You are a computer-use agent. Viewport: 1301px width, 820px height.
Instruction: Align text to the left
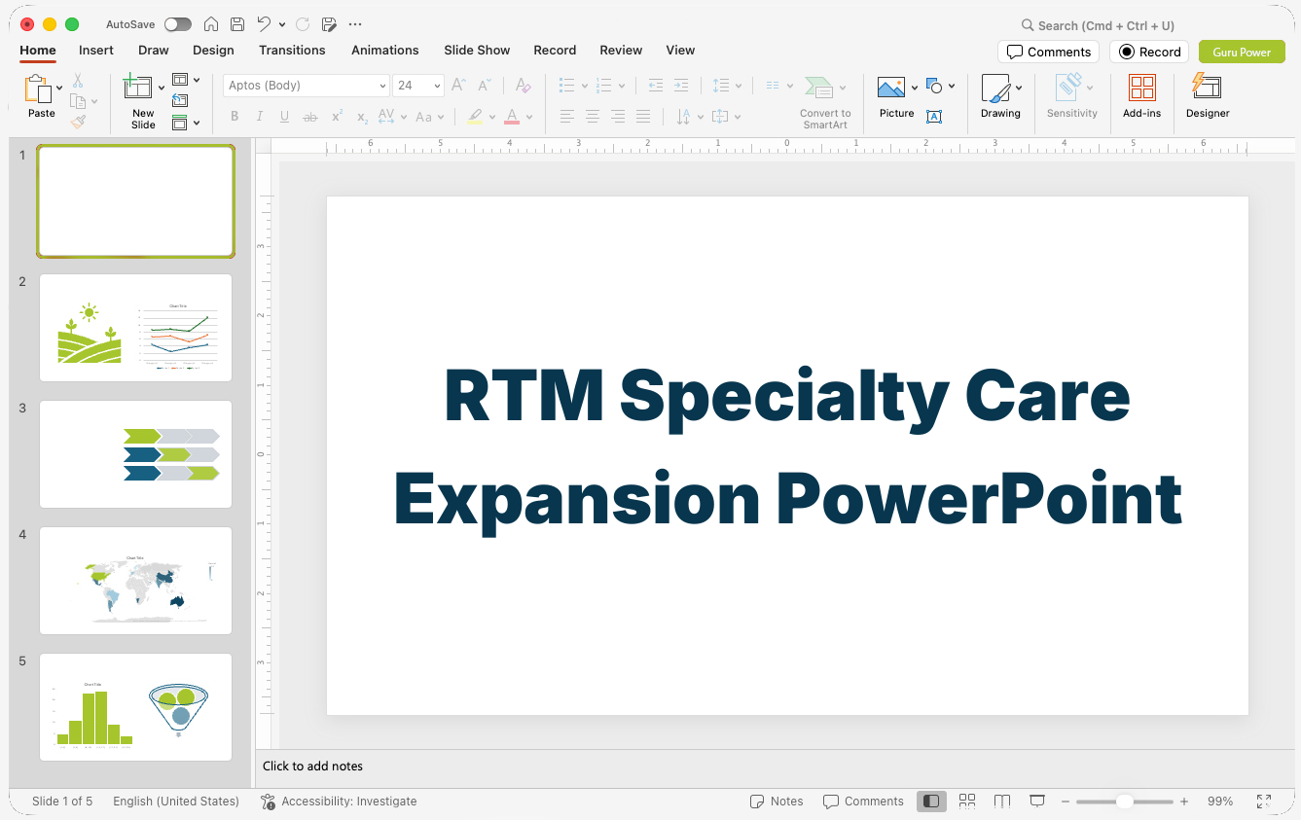[x=566, y=117]
